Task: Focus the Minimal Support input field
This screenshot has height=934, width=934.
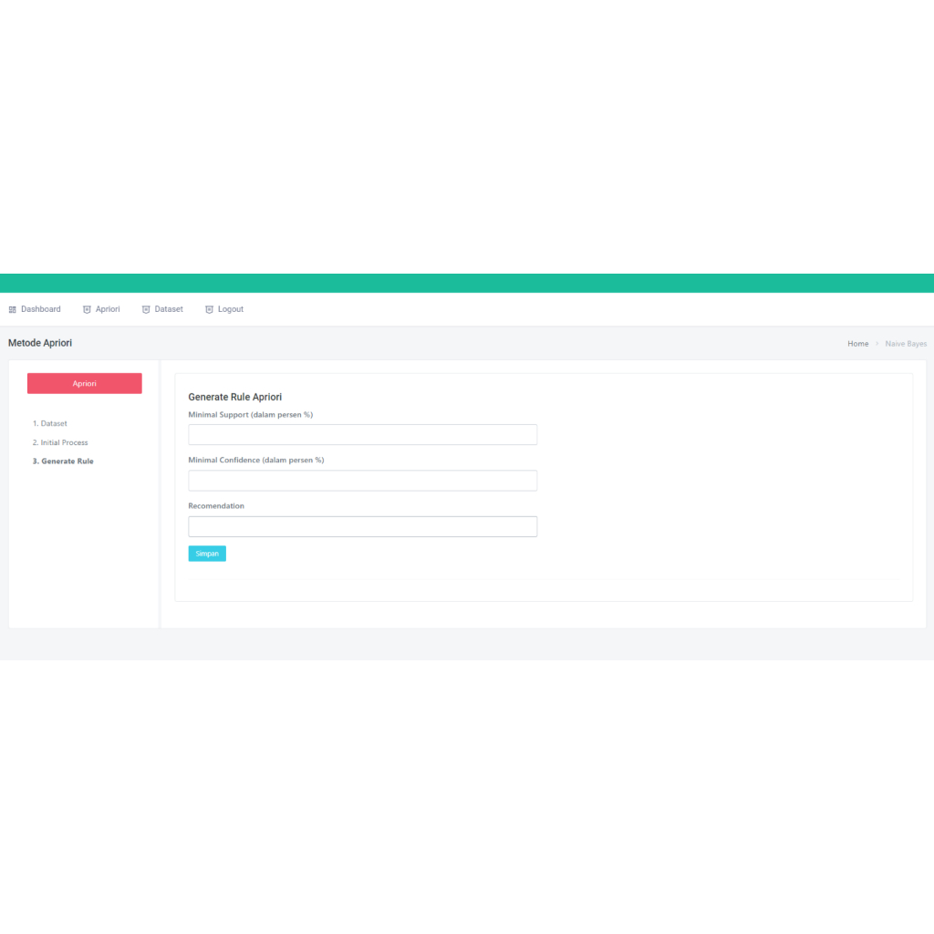Action: 363,435
